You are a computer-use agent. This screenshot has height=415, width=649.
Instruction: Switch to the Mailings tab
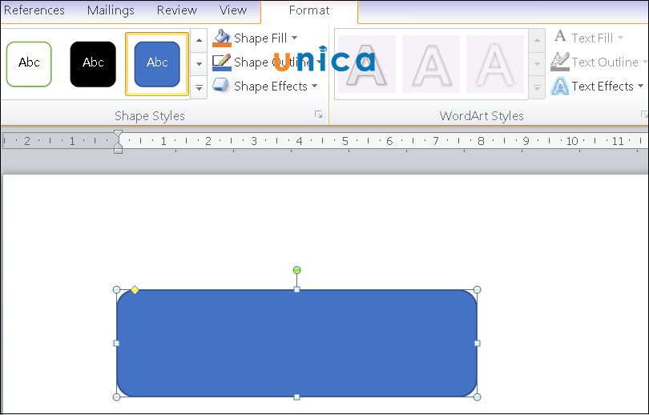click(111, 10)
